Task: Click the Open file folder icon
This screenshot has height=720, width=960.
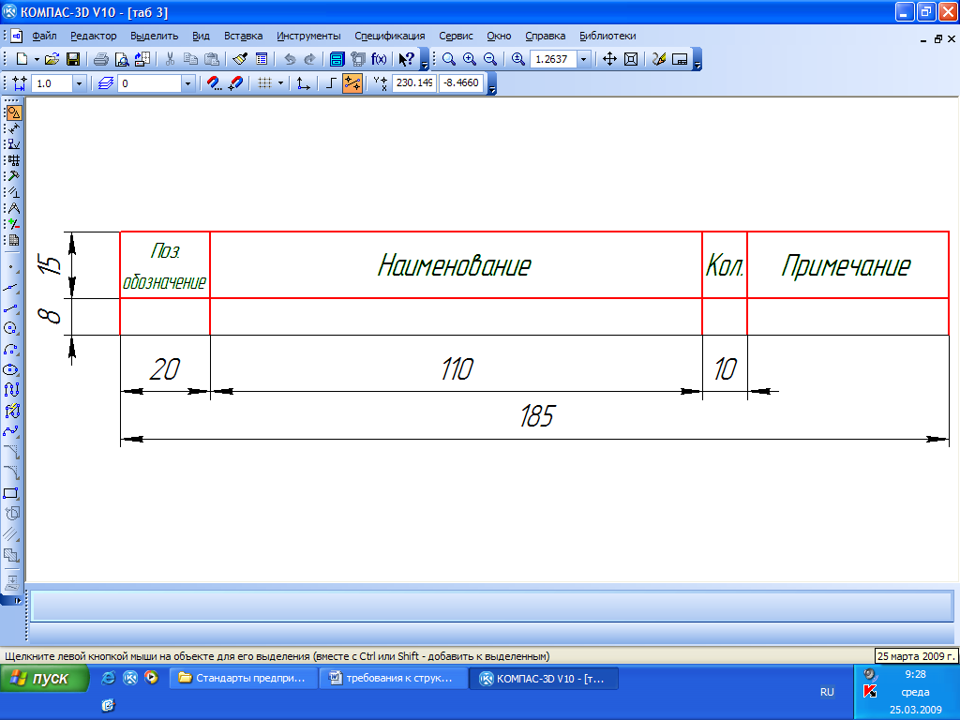Action: coord(52,59)
